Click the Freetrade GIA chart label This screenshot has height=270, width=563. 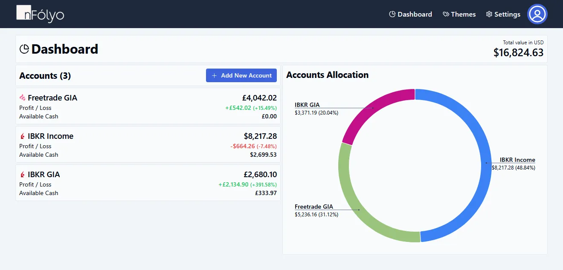(314, 207)
